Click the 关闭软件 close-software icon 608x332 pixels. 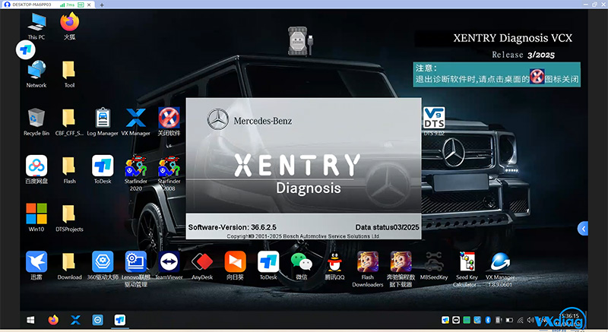point(169,122)
